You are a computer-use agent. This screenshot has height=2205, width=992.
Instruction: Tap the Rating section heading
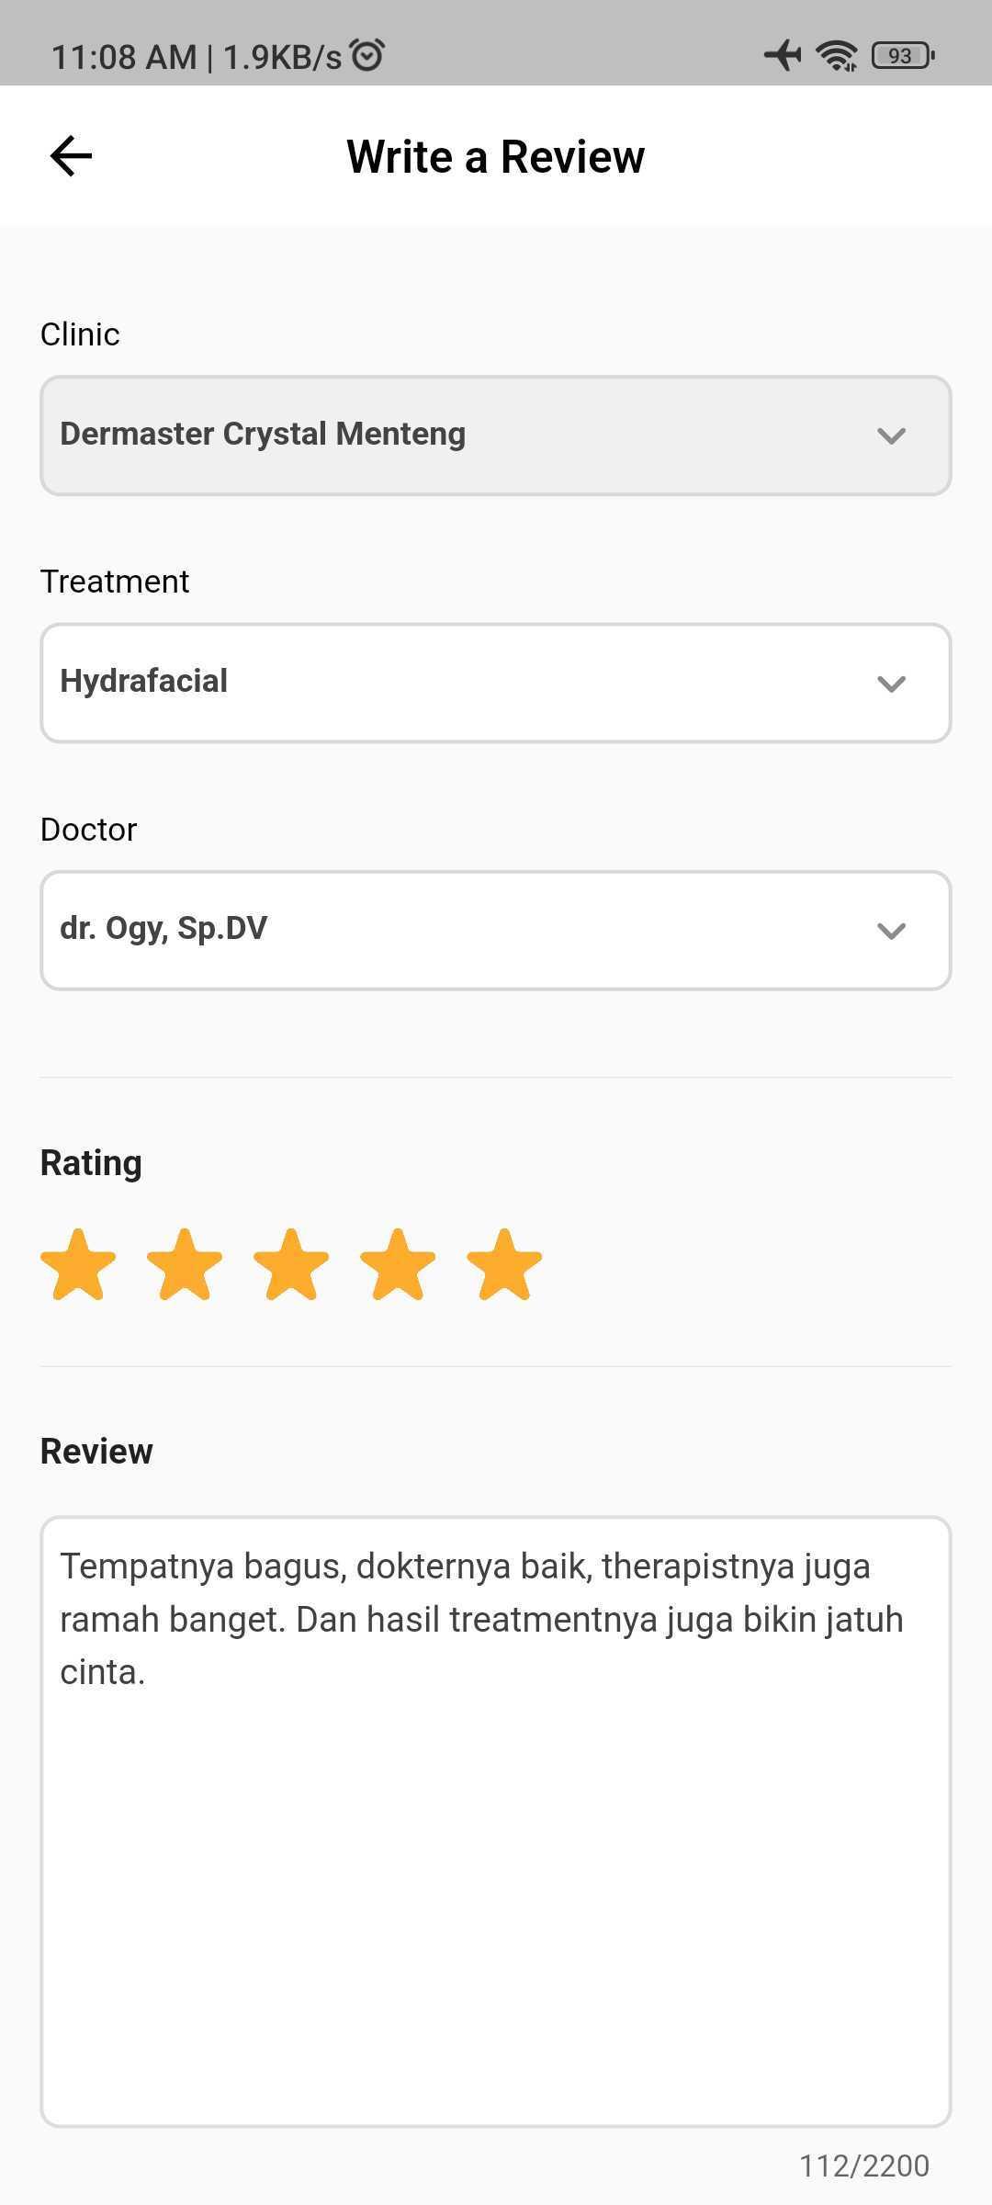[x=91, y=1163]
